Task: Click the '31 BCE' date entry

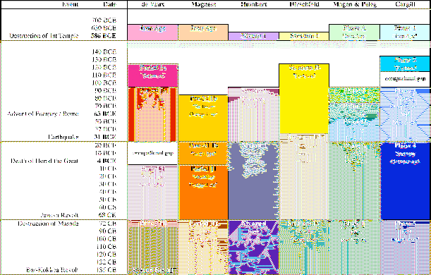Action: click(106, 137)
